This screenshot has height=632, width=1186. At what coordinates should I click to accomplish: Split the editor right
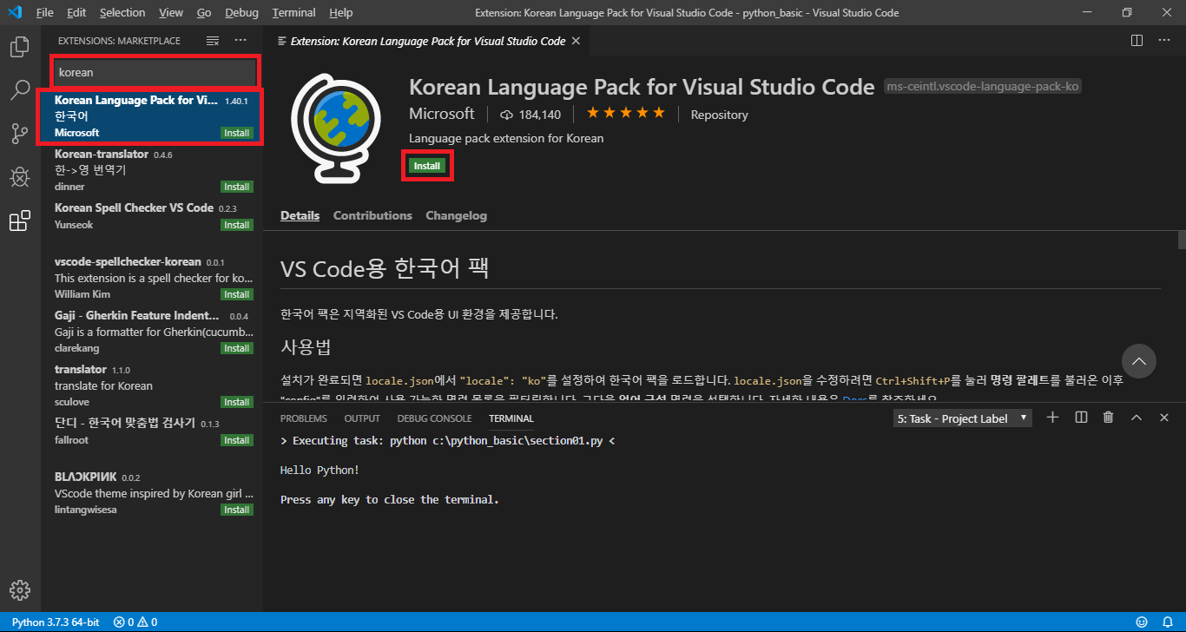[x=1137, y=41]
